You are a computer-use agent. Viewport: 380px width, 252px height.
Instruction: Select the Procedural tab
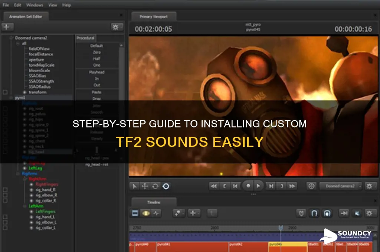coord(86,38)
